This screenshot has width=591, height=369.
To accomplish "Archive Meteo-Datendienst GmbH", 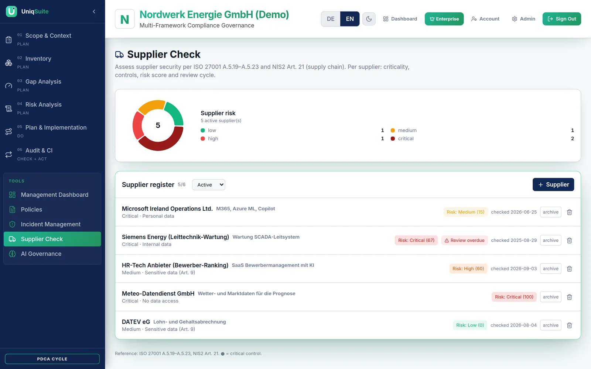I will (x=550, y=297).
